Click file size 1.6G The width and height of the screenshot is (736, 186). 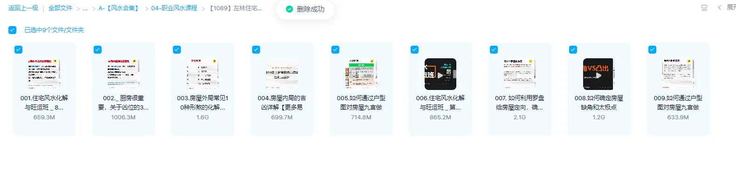pyautogui.click(x=203, y=117)
